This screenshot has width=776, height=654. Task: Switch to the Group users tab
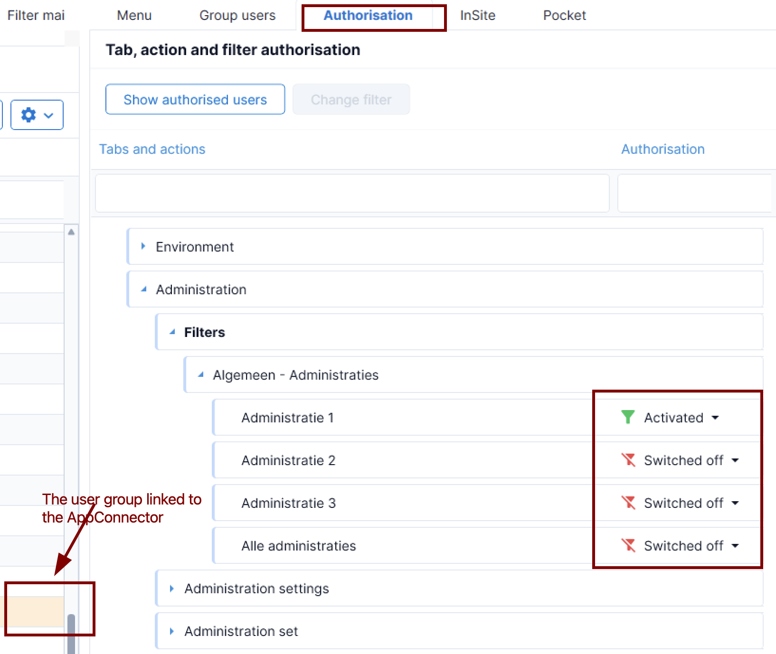pyautogui.click(x=237, y=15)
